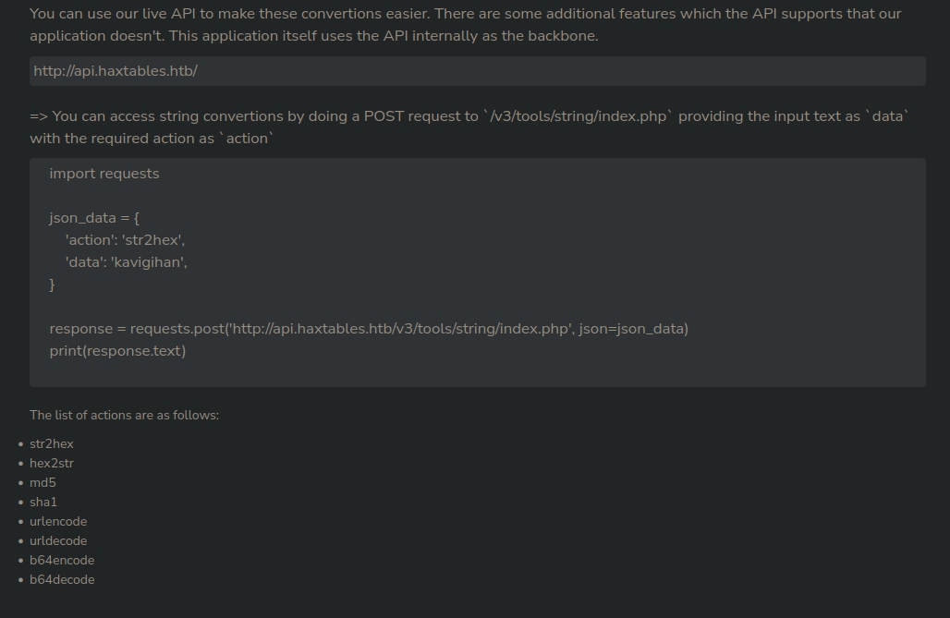Click the print(response.text) line
This screenshot has height=618, width=950.
tap(117, 351)
